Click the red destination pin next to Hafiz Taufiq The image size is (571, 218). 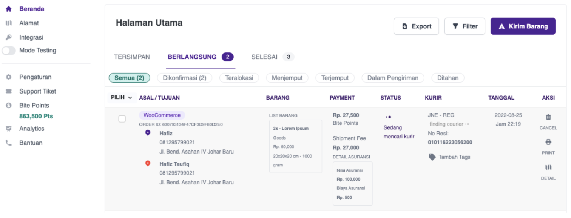(148, 163)
